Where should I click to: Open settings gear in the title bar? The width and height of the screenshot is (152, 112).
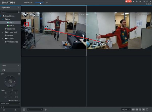click(137, 2)
